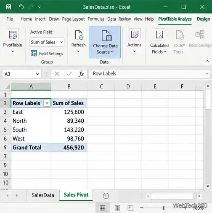Open Active Field Sum of Sales box
This screenshot has height=213, width=212.
click(47, 42)
